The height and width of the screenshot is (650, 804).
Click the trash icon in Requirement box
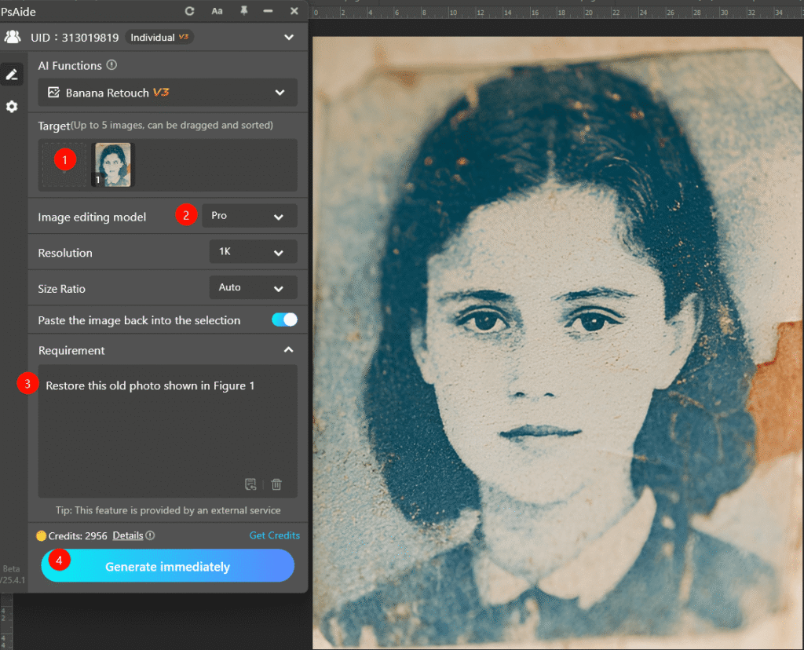(276, 484)
